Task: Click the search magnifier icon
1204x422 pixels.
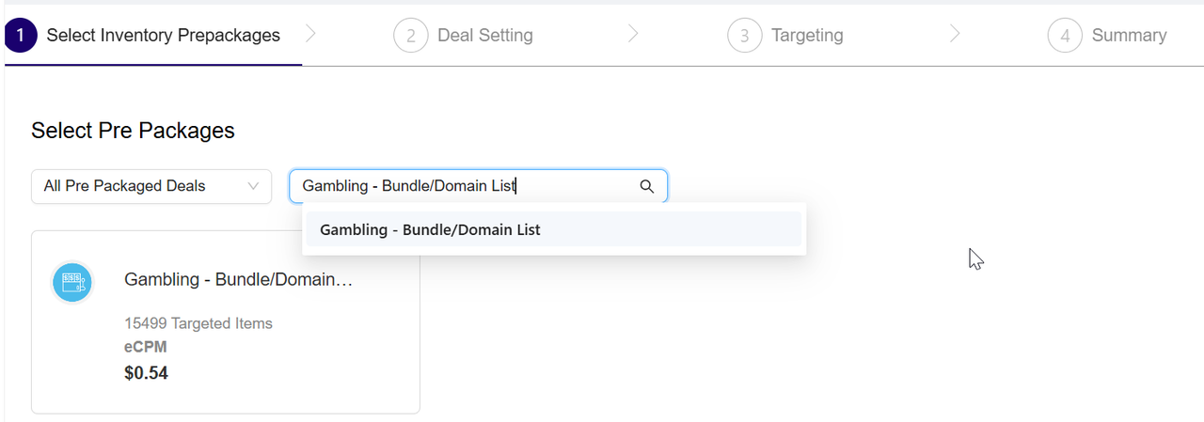Action: (647, 186)
